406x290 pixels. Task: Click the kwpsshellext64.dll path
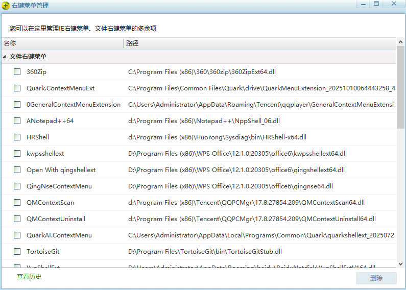pos(237,153)
